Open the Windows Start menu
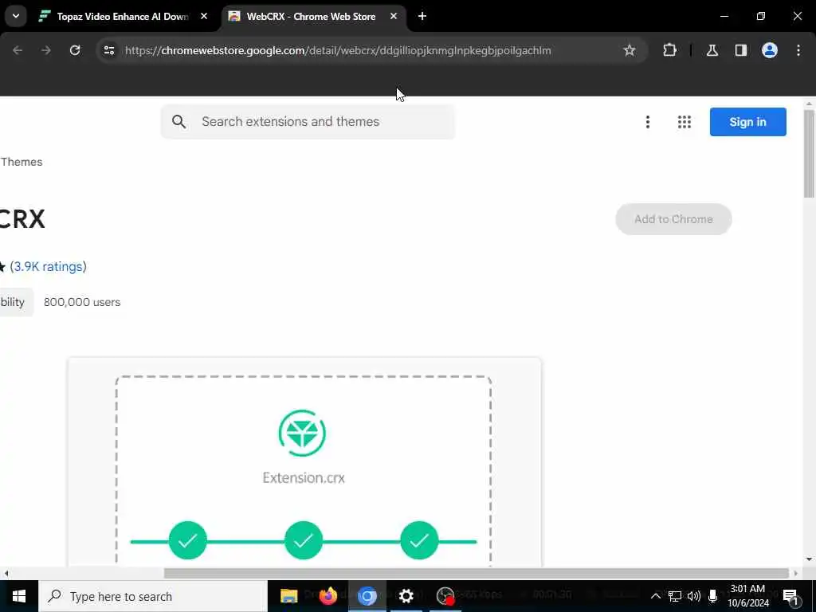The height and width of the screenshot is (612, 816). point(19,596)
